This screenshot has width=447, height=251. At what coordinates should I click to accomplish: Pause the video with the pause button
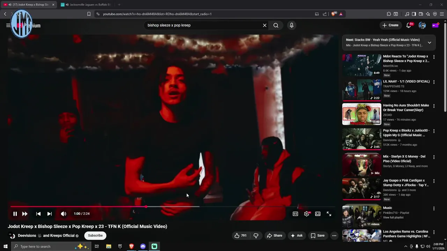click(15, 214)
